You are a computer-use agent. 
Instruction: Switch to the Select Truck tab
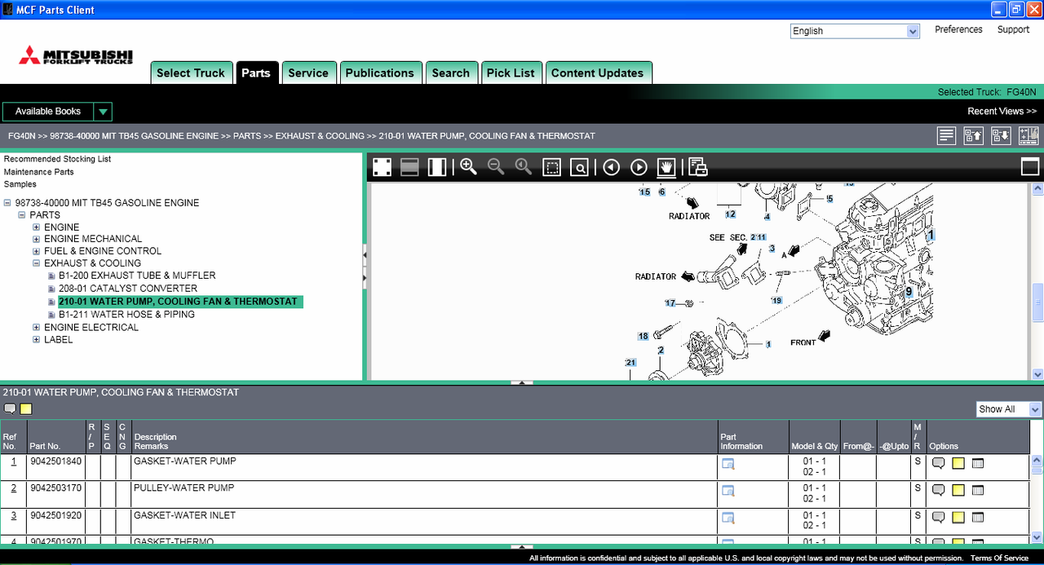[191, 73]
